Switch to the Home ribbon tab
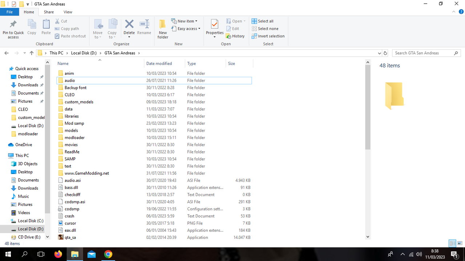 [29, 12]
